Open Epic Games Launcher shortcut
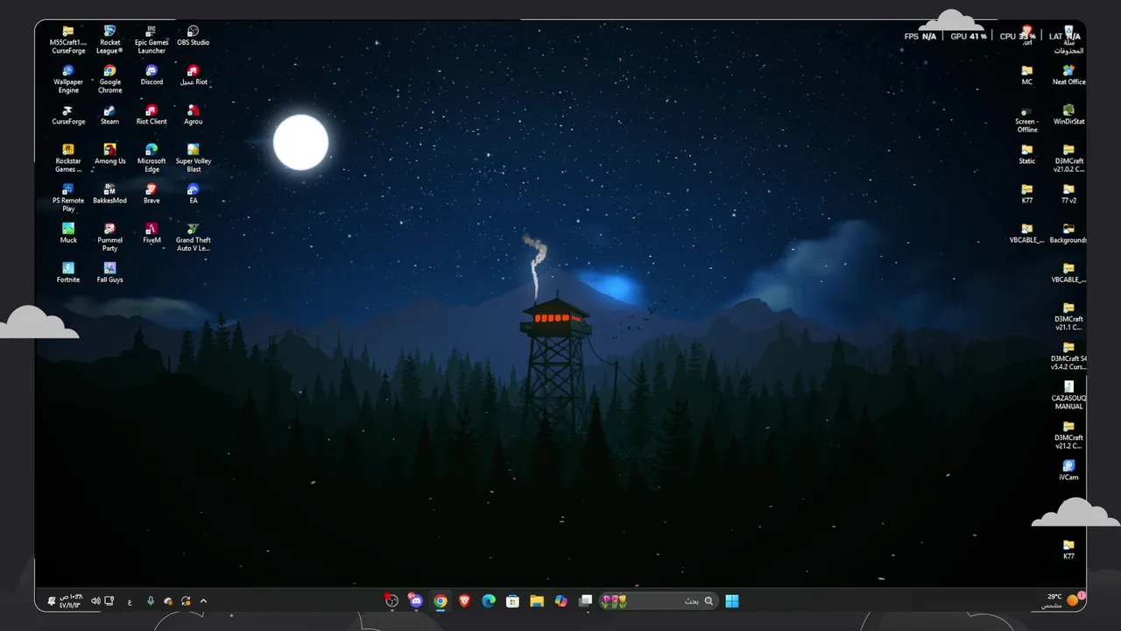Viewport: 1121px width, 631px height. 152,40
